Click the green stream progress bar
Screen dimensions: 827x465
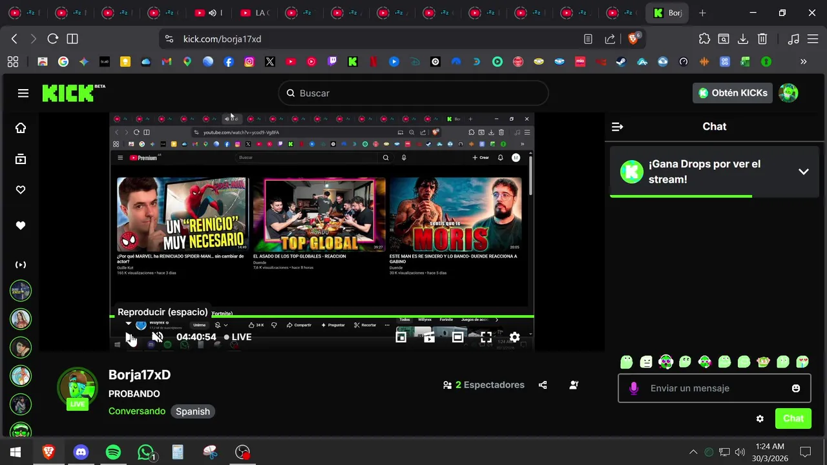(322, 316)
